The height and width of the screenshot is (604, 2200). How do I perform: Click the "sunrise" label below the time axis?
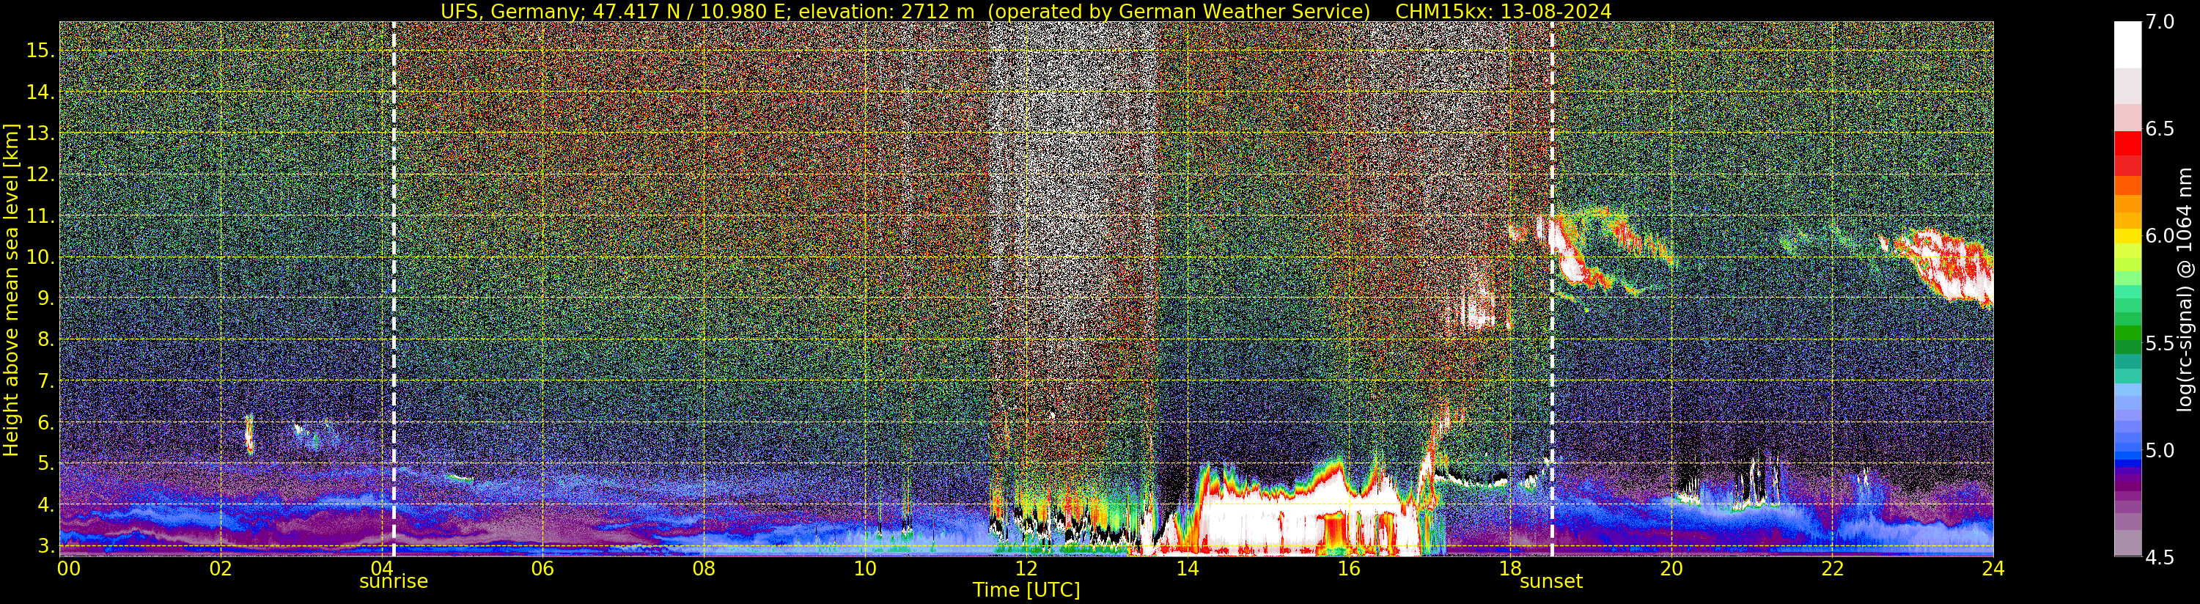(x=393, y=582)
